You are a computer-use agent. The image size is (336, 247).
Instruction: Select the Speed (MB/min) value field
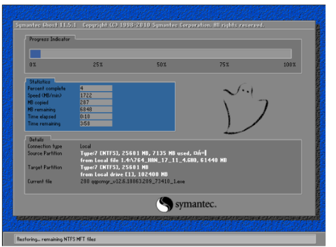tap(96, 95)
